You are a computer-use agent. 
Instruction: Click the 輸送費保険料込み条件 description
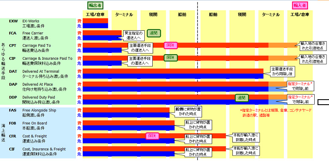[41, 63]
